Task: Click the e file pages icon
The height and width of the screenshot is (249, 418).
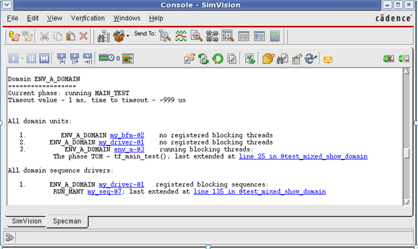Action: pos(232,59)
